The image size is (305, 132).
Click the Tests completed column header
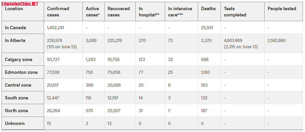tap(235, 12)
